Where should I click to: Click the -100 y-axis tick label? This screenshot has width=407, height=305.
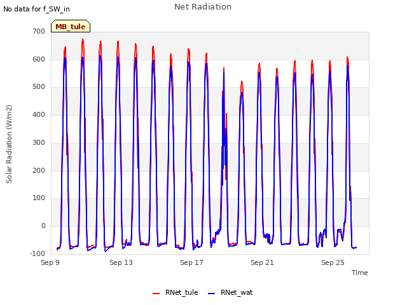point(38,254)
